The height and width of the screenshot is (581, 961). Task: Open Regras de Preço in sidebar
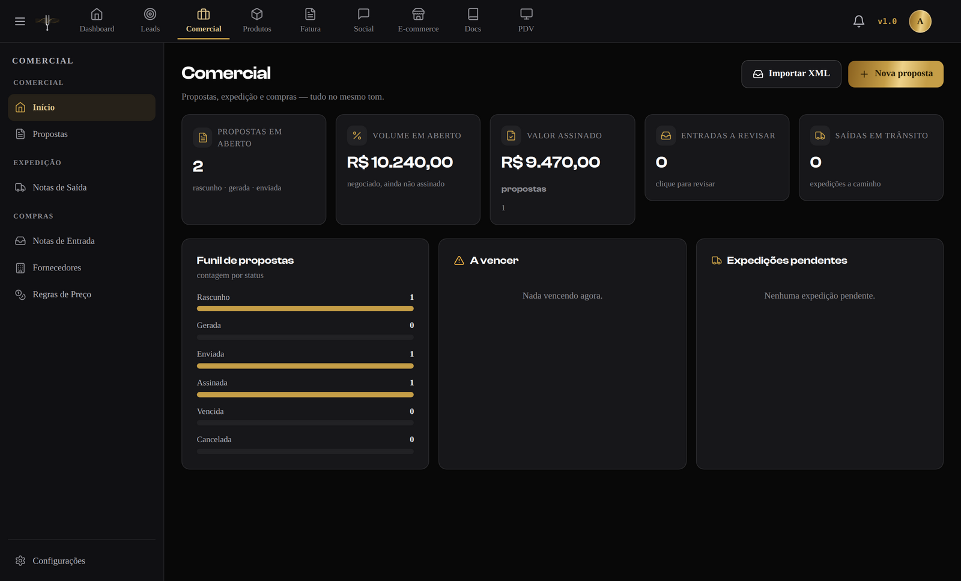[x=82, y=294]
